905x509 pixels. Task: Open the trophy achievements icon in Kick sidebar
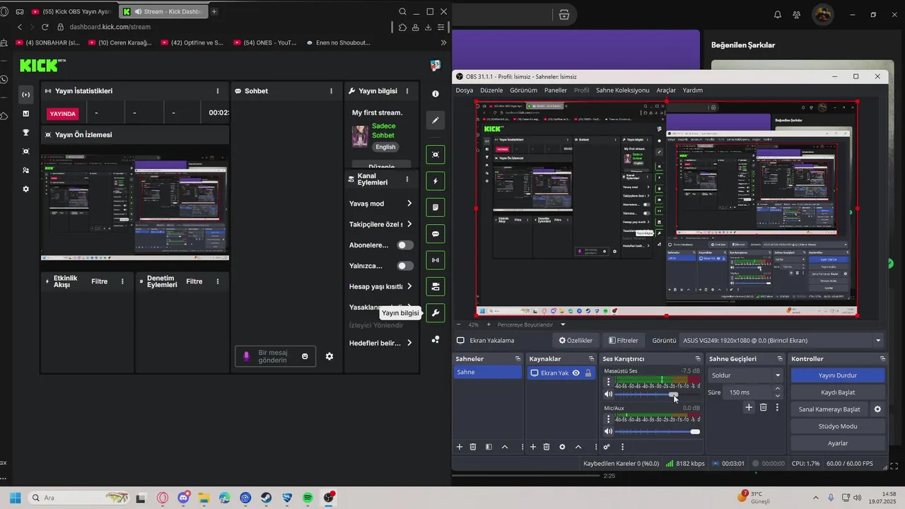(x=25, y=132)
